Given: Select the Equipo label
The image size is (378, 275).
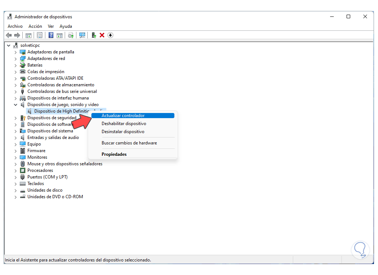Looking at the screenshot, I should pos(34,144).
